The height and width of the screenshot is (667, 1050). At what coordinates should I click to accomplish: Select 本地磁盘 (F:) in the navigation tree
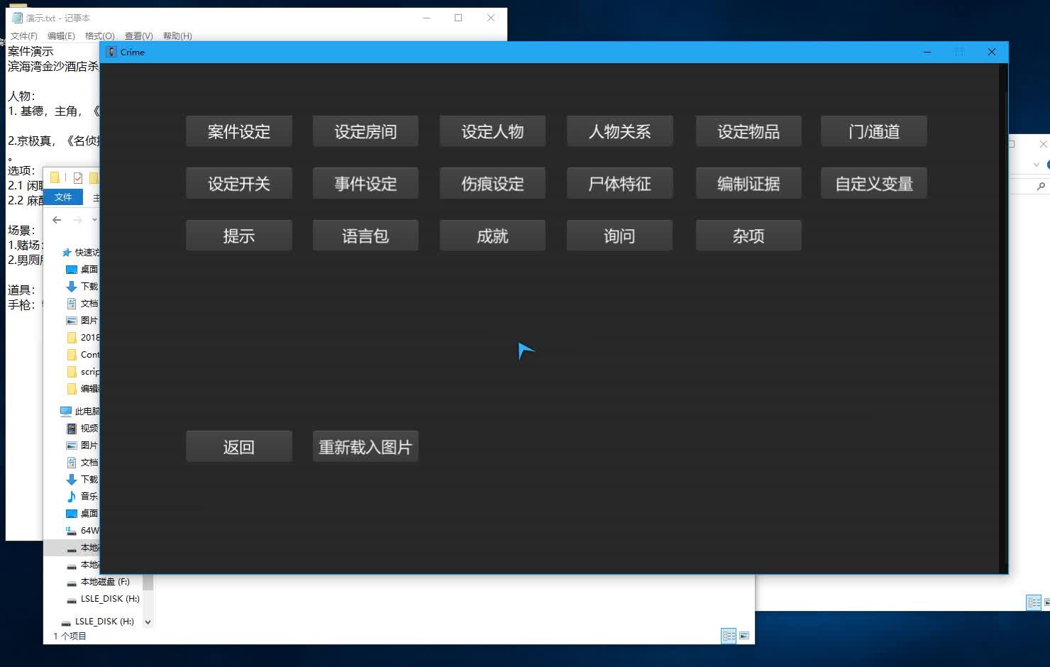click(x=104, y=582)
